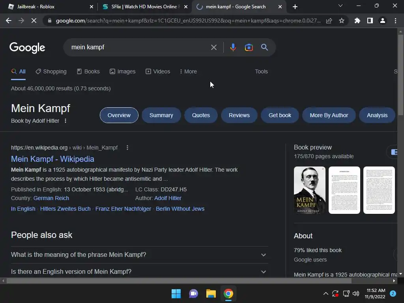Close the mein kampf Google Search tab
The width and height of the screenshot is (404, 303).
[x=280, y=7]
